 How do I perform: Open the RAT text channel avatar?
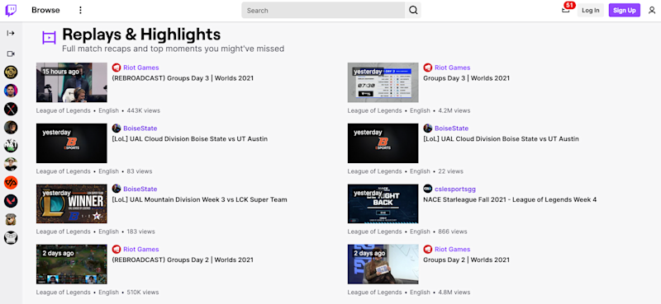[x=11, y=146]
